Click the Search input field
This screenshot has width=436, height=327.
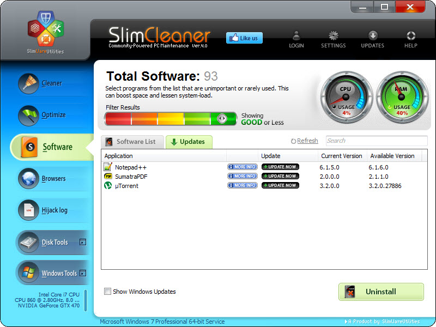(377, 141)
